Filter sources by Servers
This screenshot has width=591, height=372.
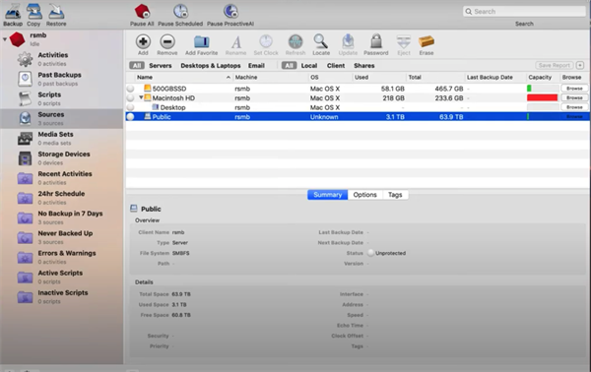tap(161, 66)
